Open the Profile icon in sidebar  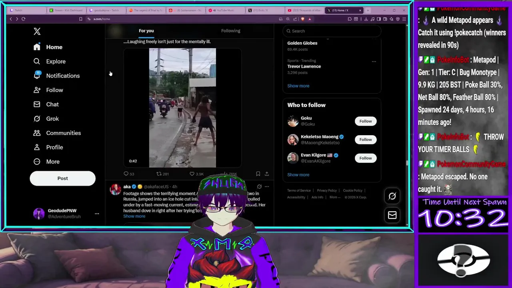point(37,147)
